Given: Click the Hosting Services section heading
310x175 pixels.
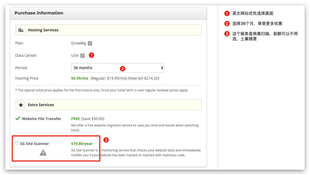Looking at the screenshot, I should (x=43, y=30).
